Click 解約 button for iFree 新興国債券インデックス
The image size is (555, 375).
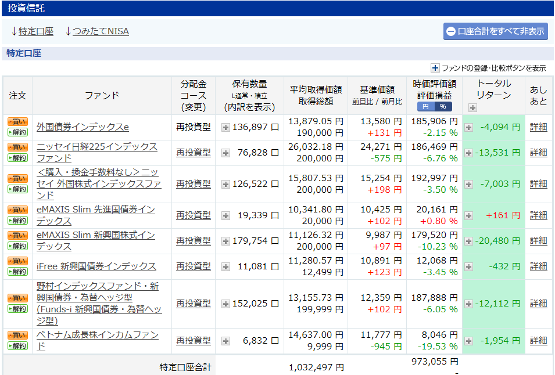(17, 272)
